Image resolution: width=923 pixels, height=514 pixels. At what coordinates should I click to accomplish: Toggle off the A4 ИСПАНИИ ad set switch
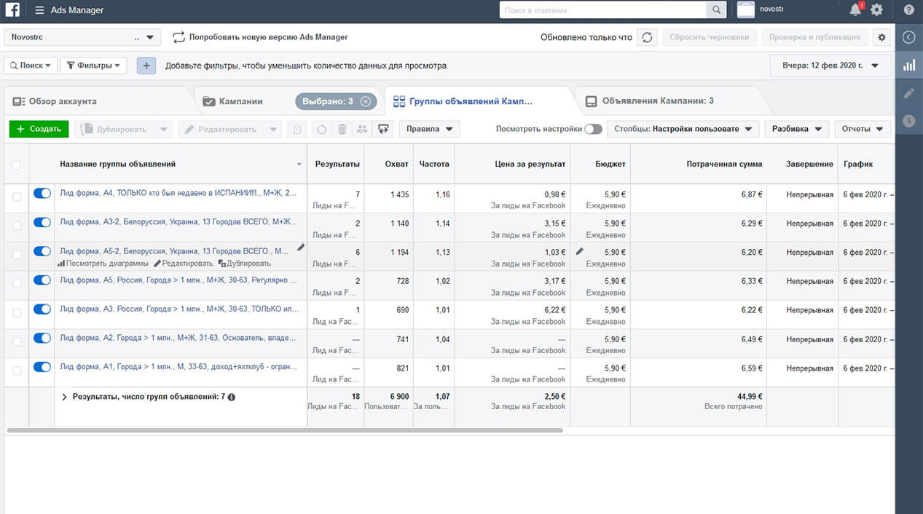(42, 193)
